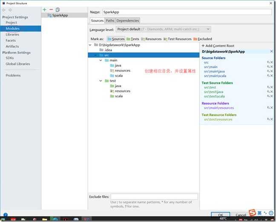Select scala folder under test

116,96
